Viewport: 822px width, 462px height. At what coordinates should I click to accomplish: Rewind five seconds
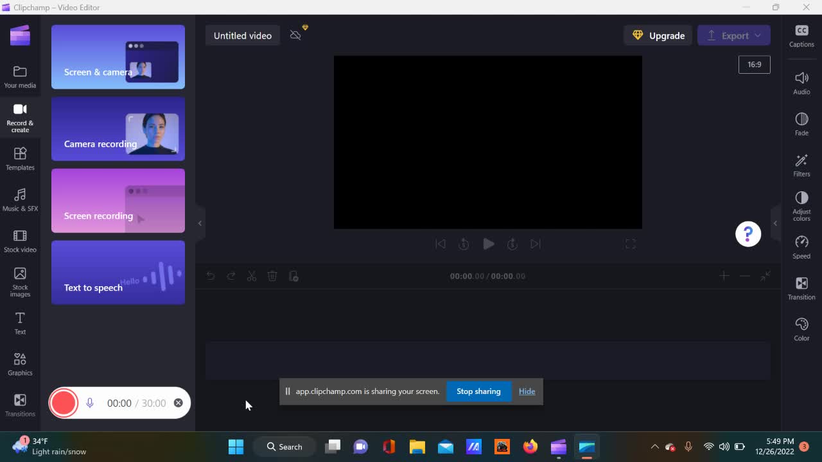[464, 244]
